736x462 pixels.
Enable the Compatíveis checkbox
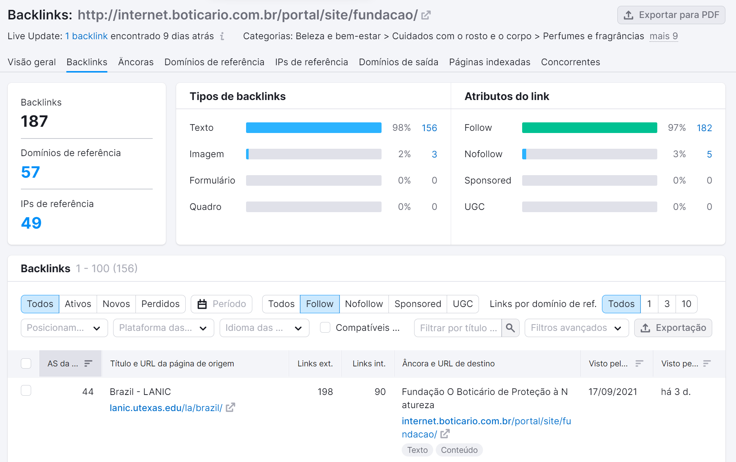pyautogui.click(x=325, y=328)
